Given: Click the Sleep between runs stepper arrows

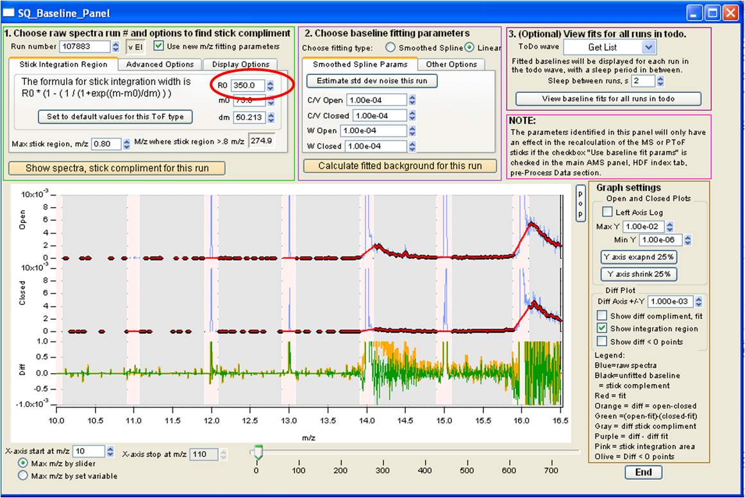Looking at the screenshot, I should (660, 81).
